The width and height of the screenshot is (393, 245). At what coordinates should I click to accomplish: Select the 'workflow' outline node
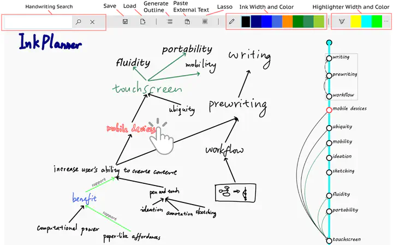click(x=329, y=97)
